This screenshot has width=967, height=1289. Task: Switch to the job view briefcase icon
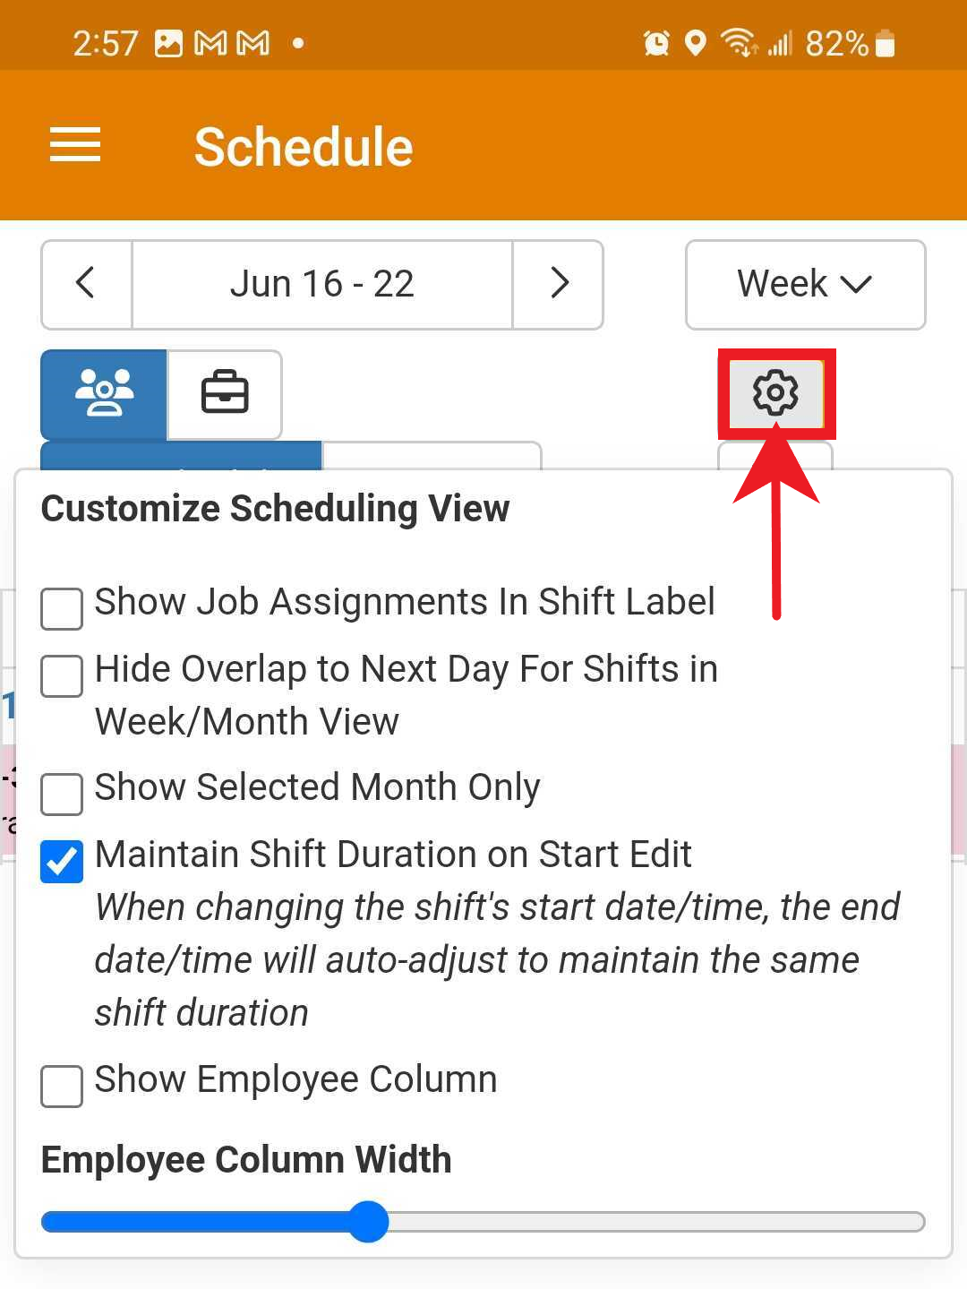(224, 394)
